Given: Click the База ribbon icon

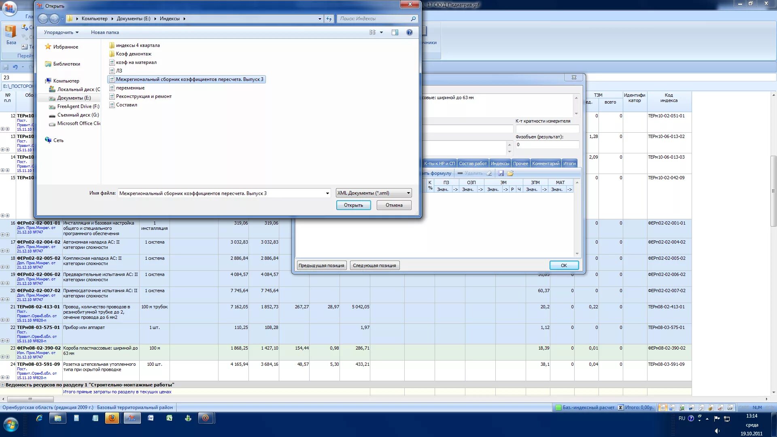Looking at the screenshot, I should click(x=11, y=34).
